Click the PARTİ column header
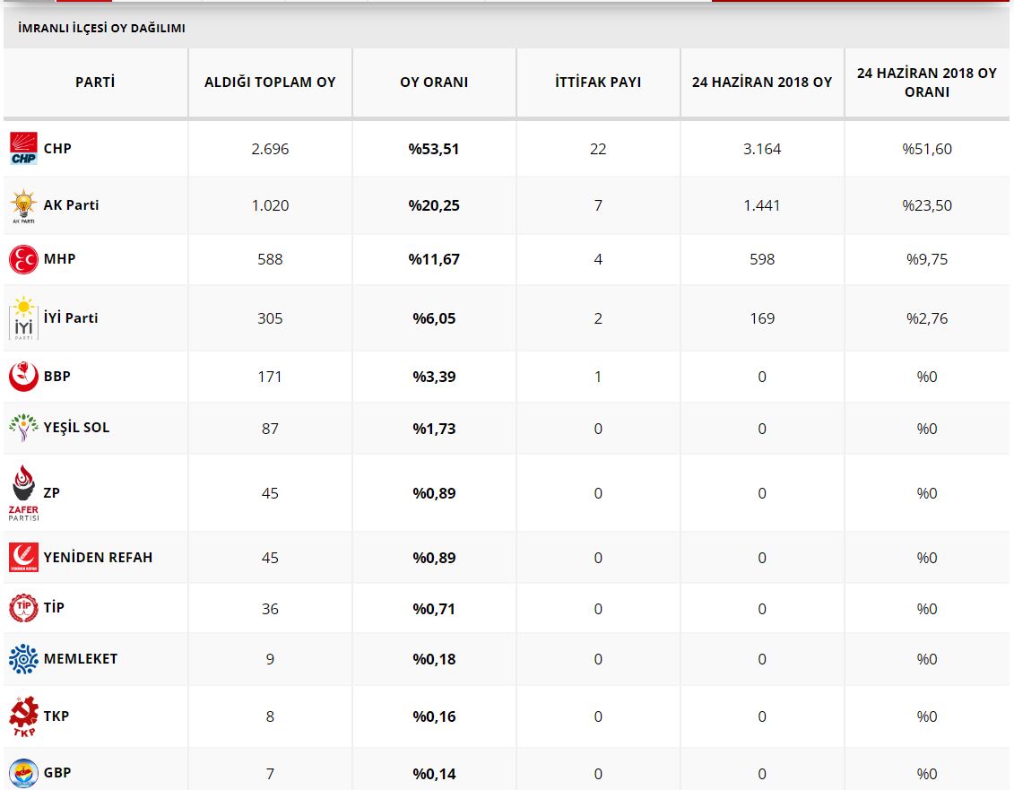The image size is (1014, 790). coord(95,82)
